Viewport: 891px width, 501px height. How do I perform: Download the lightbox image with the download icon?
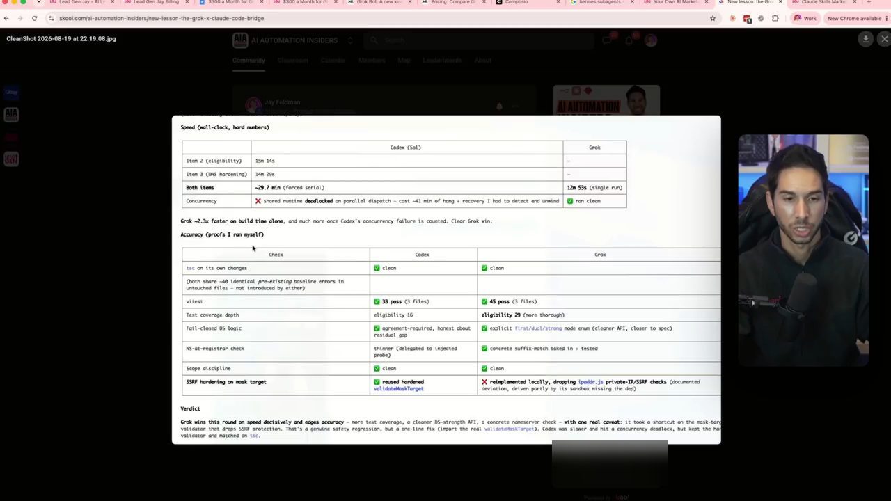click(x=865, y=39)
